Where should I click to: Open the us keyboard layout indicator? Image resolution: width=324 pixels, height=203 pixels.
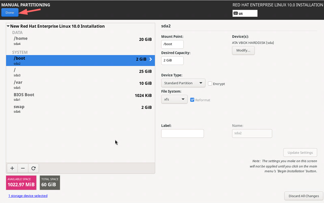tap(245, 13)
